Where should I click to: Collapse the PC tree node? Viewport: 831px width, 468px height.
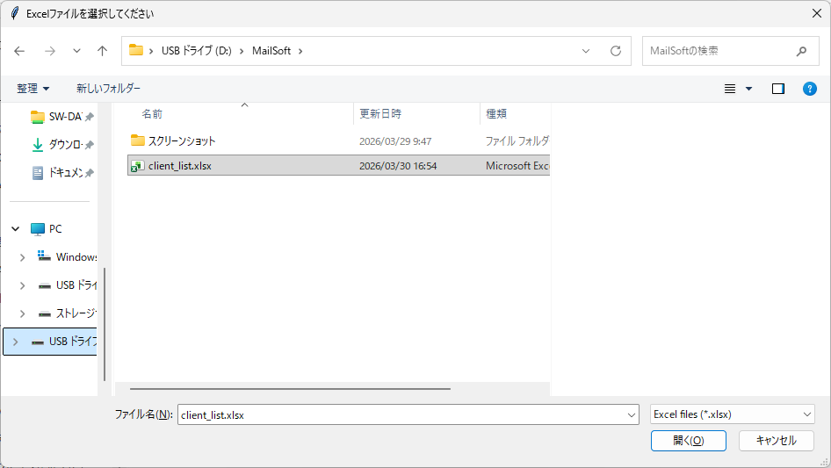point(15,228)
